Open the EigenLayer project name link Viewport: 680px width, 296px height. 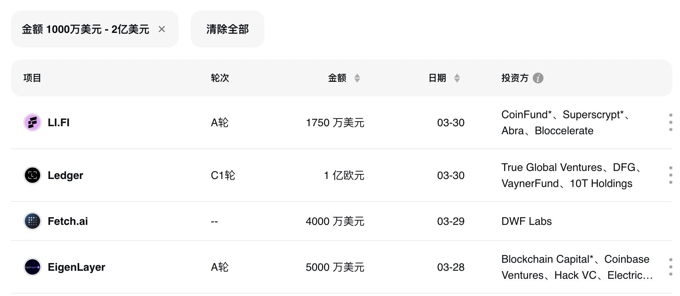click(x=76, y=267)
